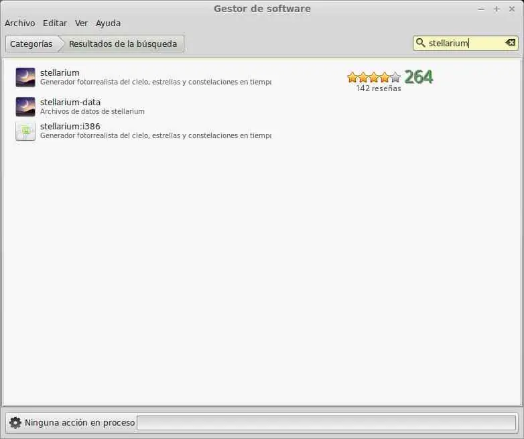524x439 pixels.
Task: Open the Ver menu
Action: [x=81, y=23]
